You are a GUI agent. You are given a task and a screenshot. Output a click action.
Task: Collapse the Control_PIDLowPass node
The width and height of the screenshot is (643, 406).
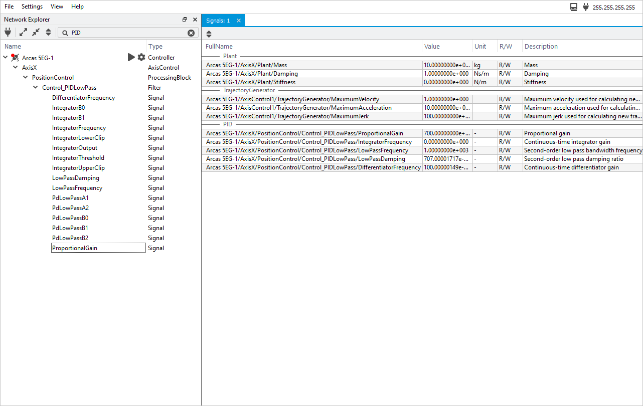click(36, 88)
